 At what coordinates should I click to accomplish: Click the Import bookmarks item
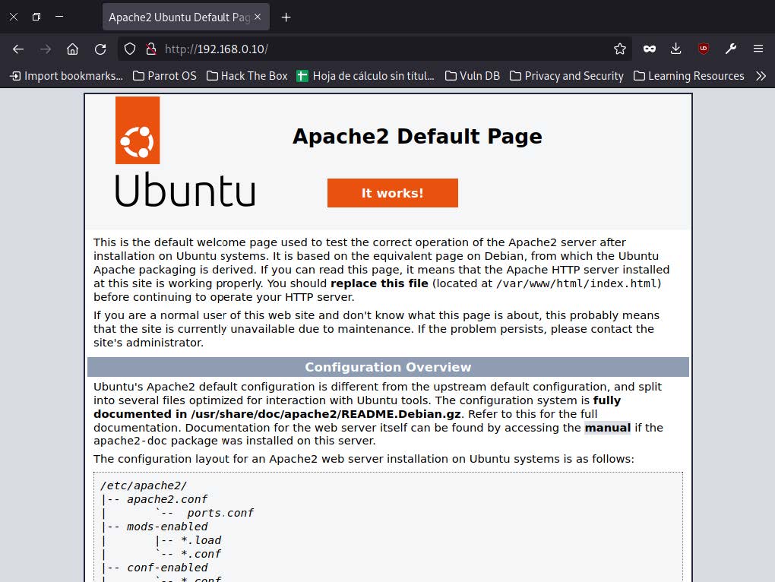coord(67,76)
